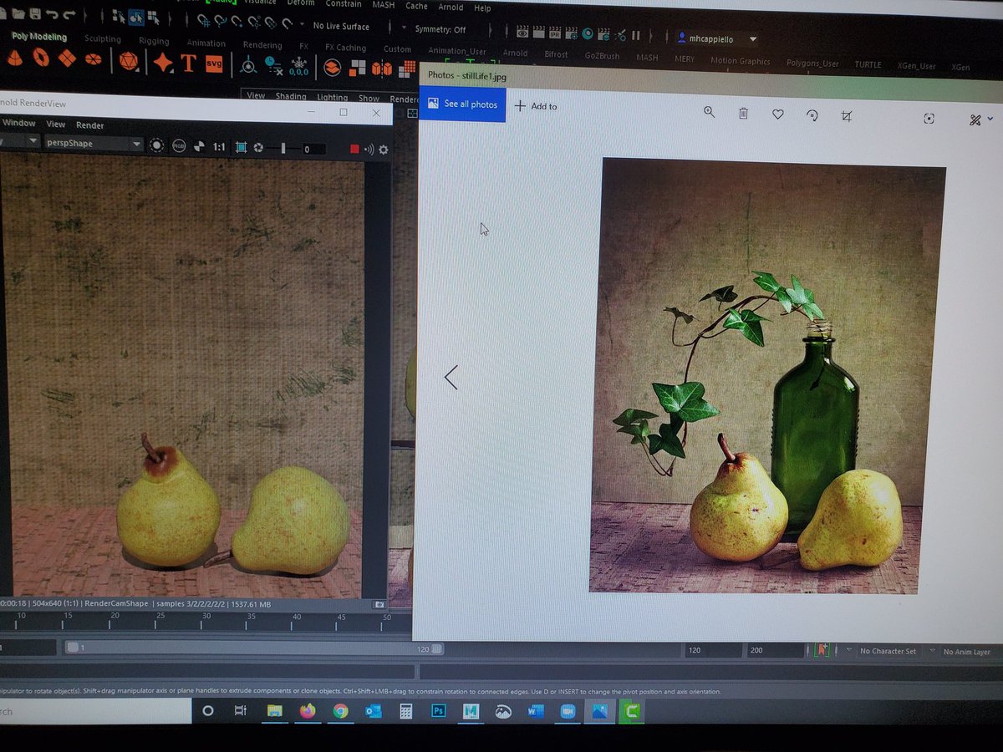Click the select by component type icon

click(152, 17)
